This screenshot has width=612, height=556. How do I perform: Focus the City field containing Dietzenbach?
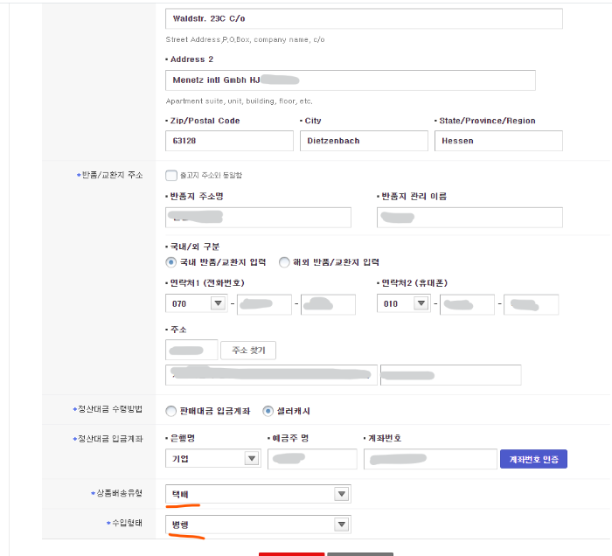(x=363, y=141)
